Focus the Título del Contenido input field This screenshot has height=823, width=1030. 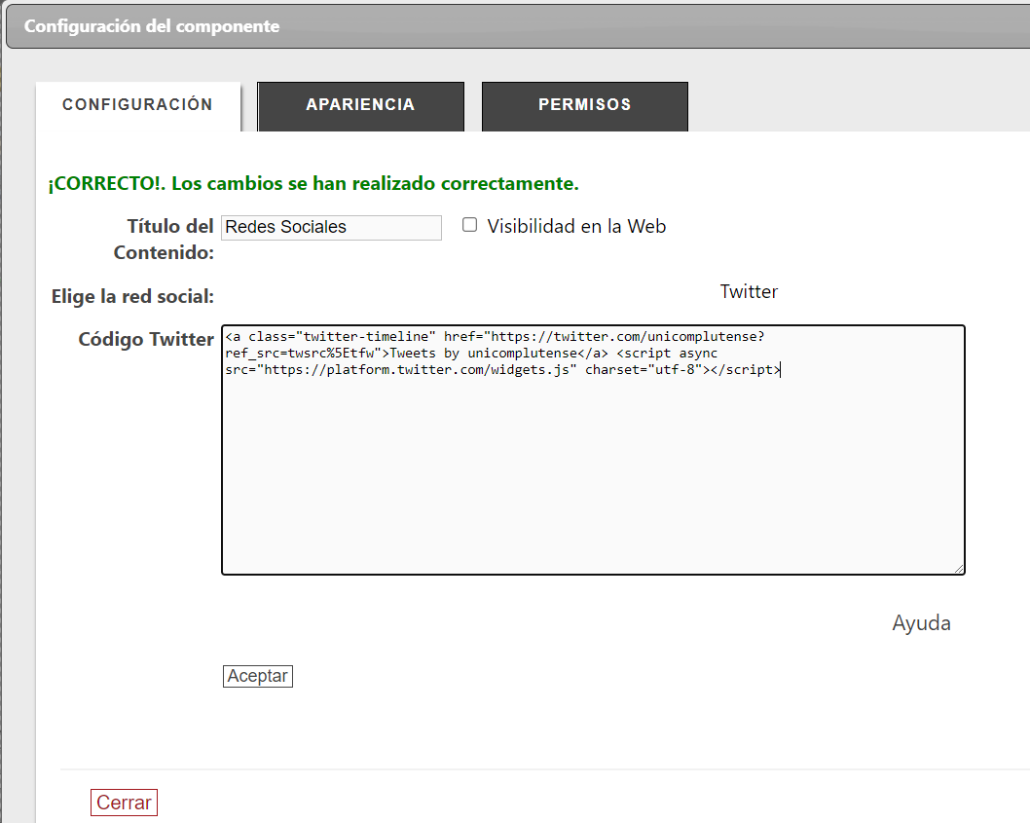[x=331, y=227]
